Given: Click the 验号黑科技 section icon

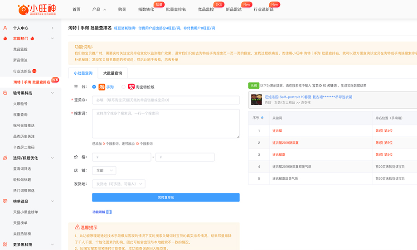Looking at the screenshot, I should tap(5, 93).
